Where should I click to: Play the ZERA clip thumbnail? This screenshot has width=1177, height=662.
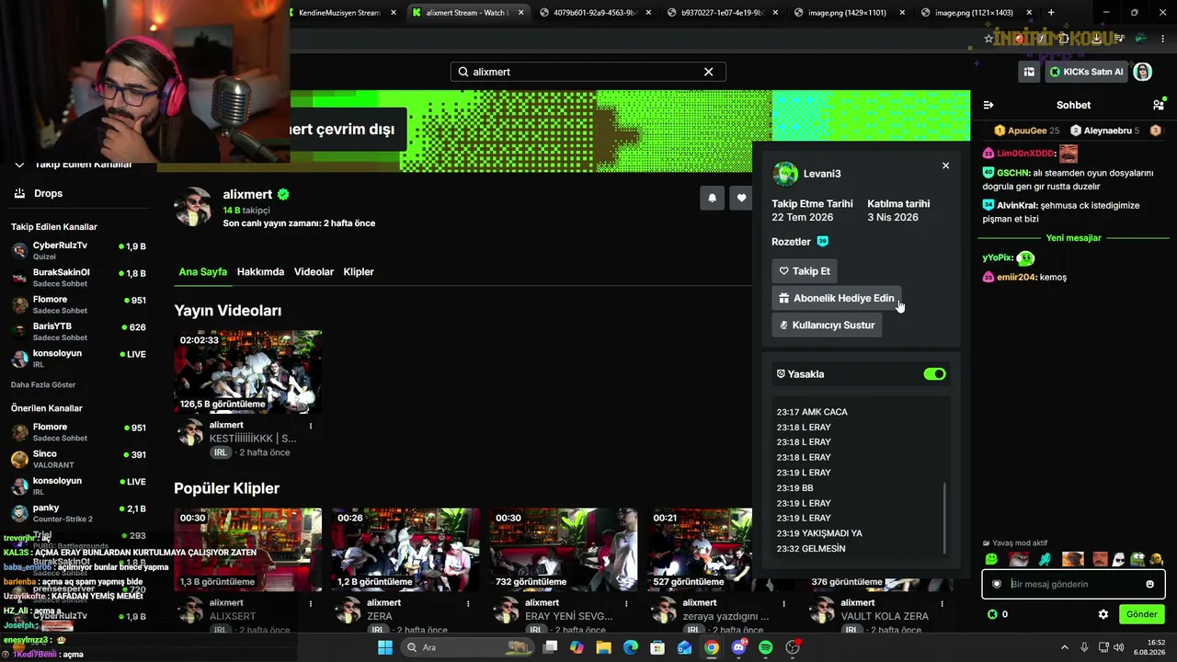point(406,549)
